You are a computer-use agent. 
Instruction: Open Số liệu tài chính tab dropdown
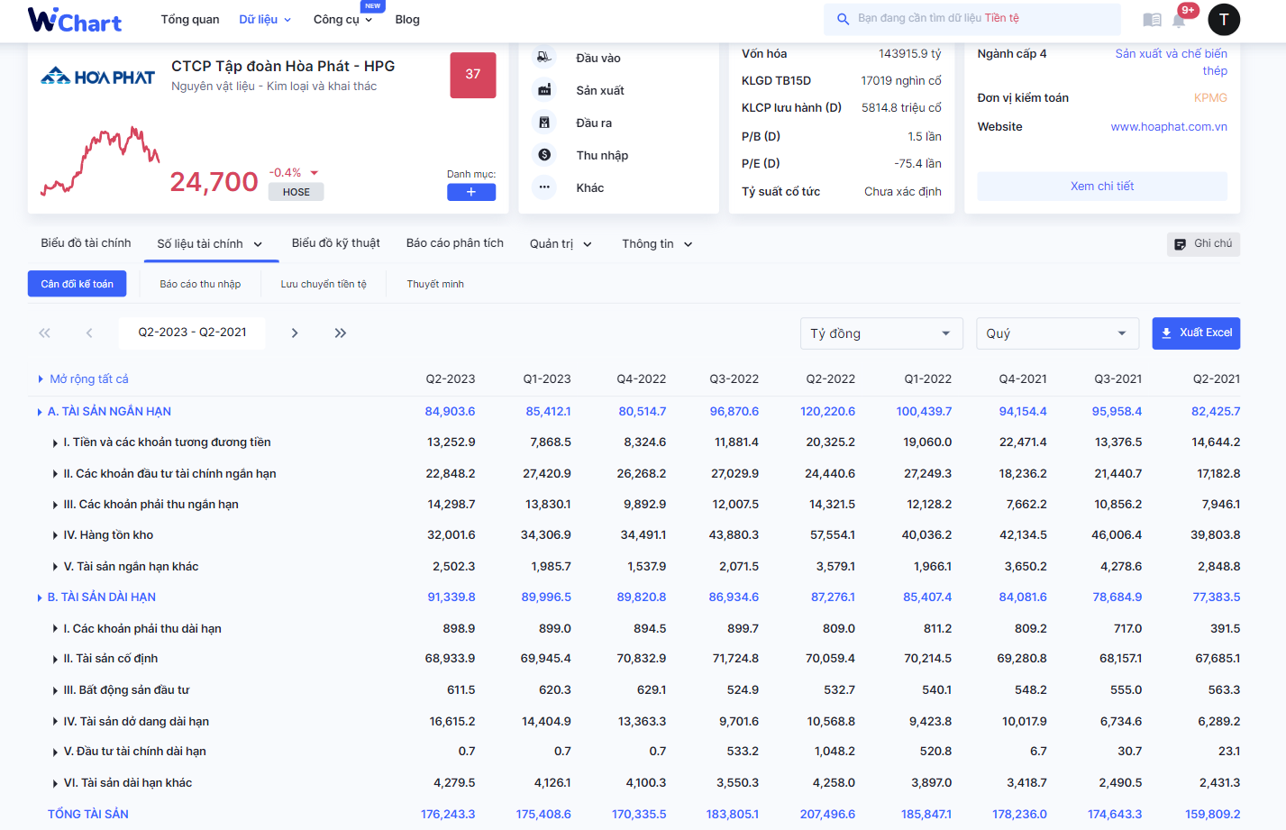tap(210, 244)
